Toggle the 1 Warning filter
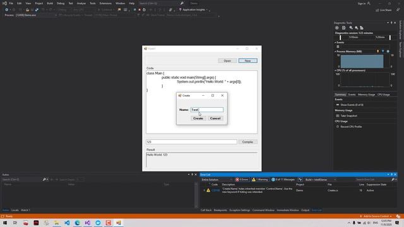Image resolution: width=404 pixels, height=227 pixels. click(259, 180)
